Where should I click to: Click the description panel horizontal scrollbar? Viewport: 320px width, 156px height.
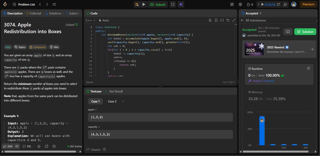[40, 151]
